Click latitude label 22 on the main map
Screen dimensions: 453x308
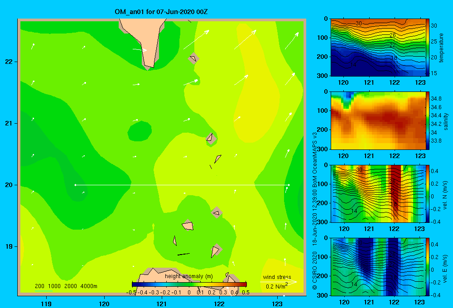point(9,62)
